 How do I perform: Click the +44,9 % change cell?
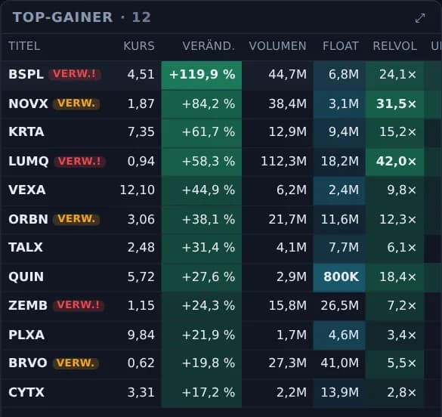click(x=202, y=190)
